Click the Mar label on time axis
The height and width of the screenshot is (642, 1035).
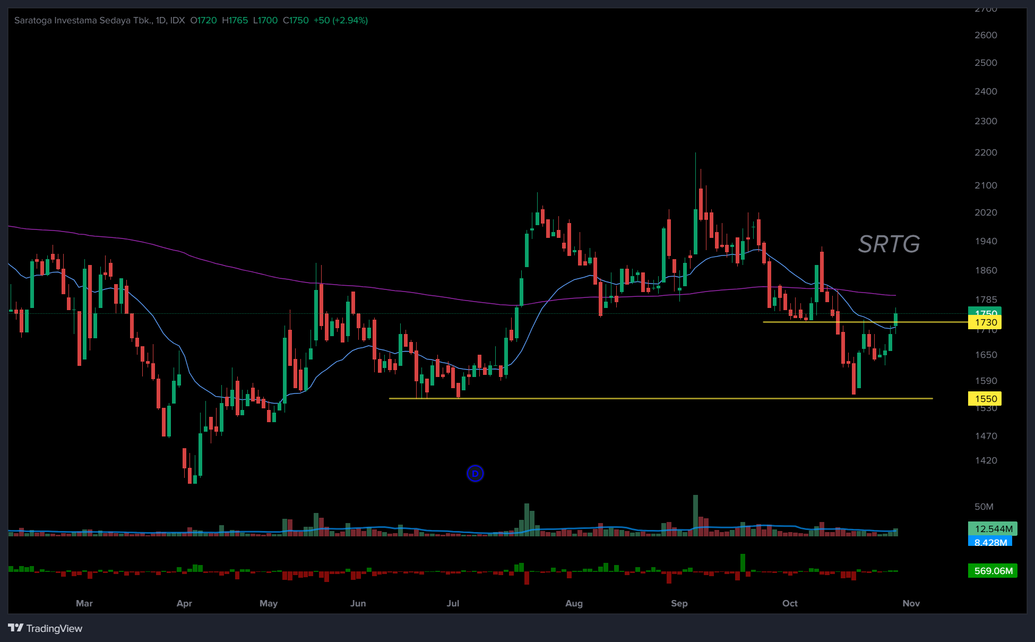pos(84,603)
